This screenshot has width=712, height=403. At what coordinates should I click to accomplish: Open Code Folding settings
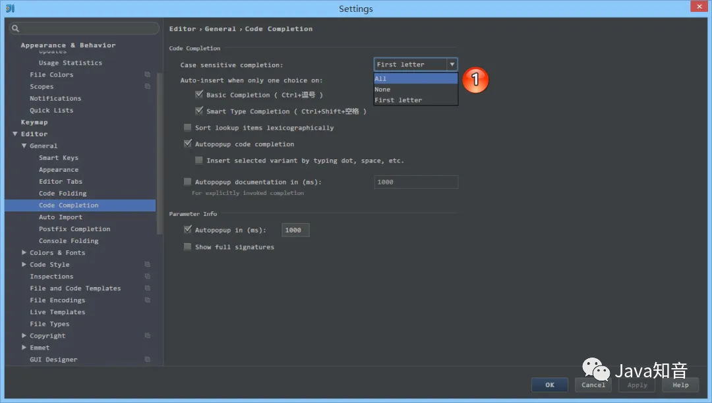(63, 193)
